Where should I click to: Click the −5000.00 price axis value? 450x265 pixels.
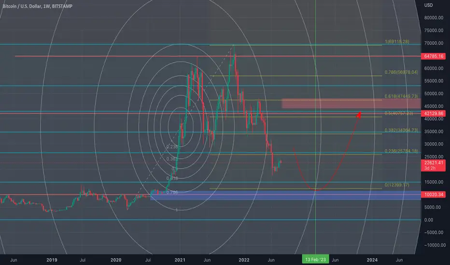[434, 232]
